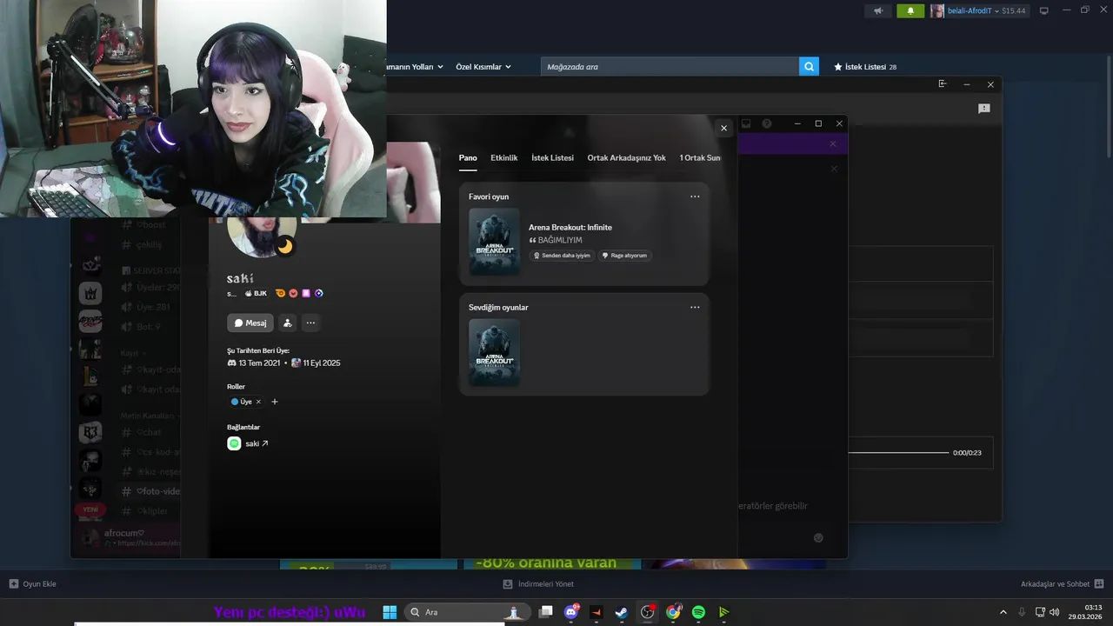Viewport: 1113px width, 626px height.
Task: Open Windows Start menu
Action: click(x=390, y=612)
